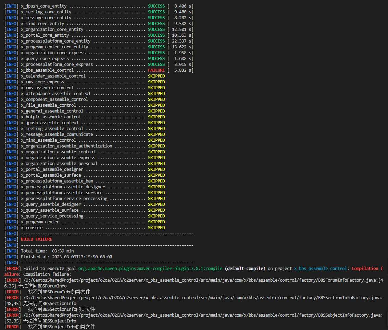388x330 pixels.
Task: Click the x_console module name
Action: coord(32,228)
